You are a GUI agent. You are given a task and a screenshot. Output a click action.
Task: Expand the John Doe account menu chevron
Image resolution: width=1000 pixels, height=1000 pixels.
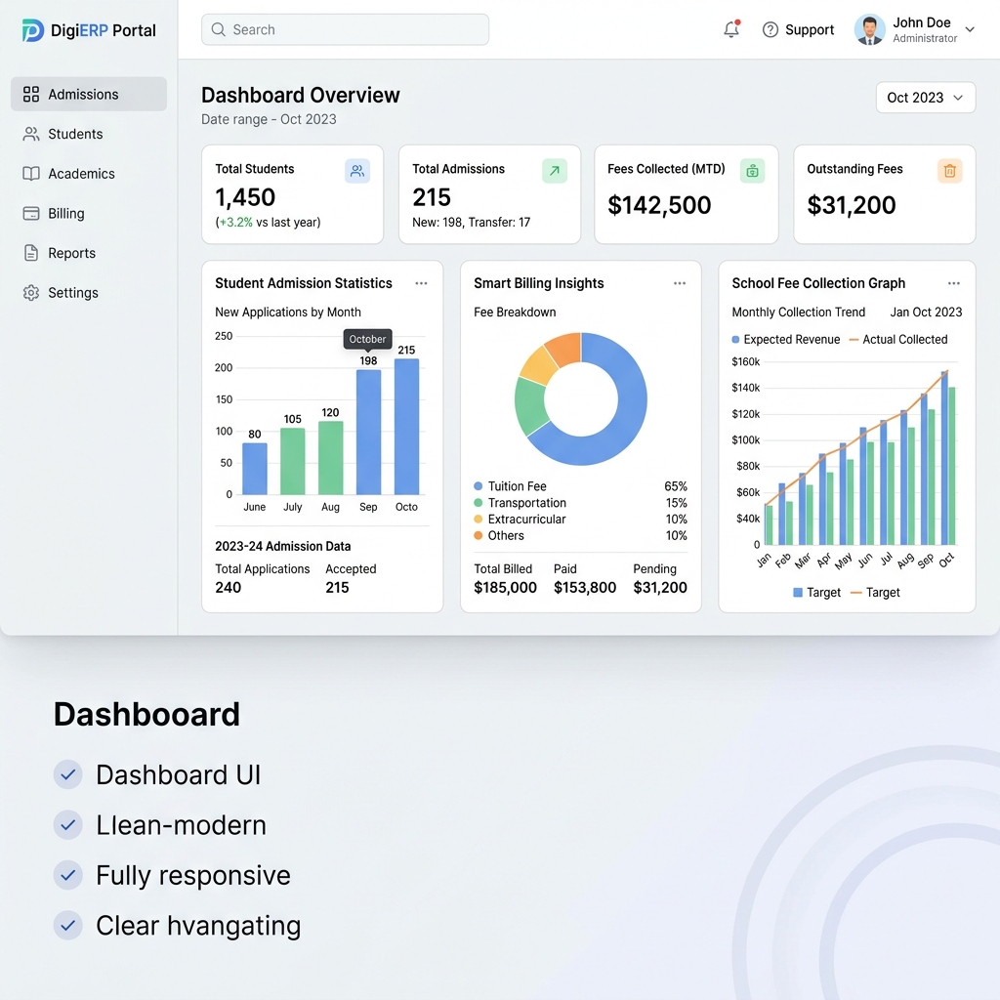click(x=970, y=29)
